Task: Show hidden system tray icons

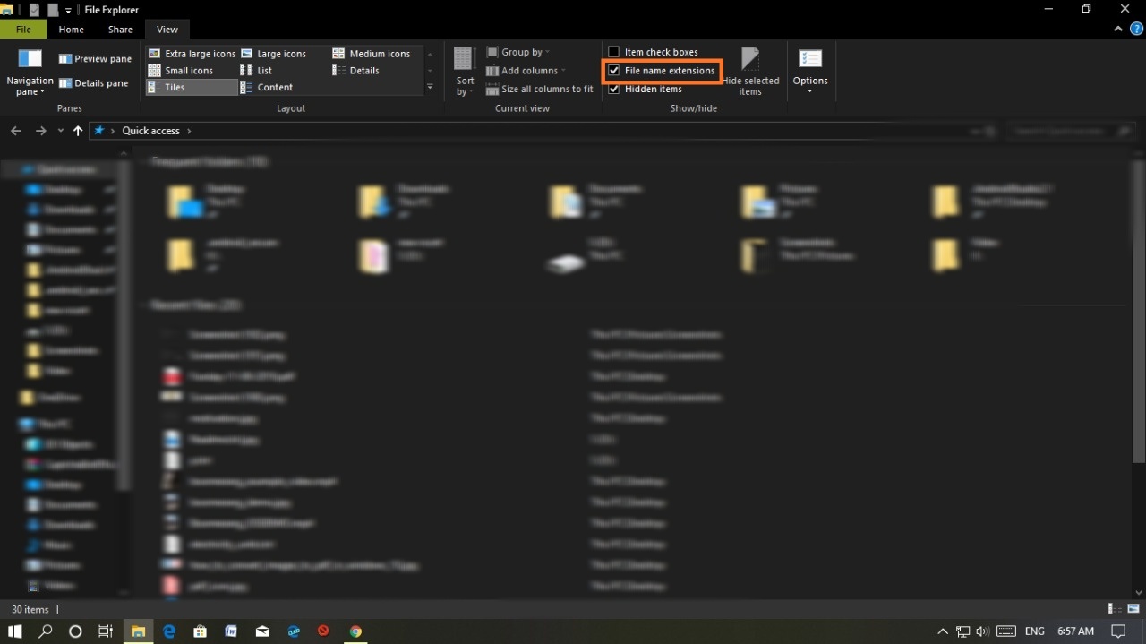Action: (943, 631)
